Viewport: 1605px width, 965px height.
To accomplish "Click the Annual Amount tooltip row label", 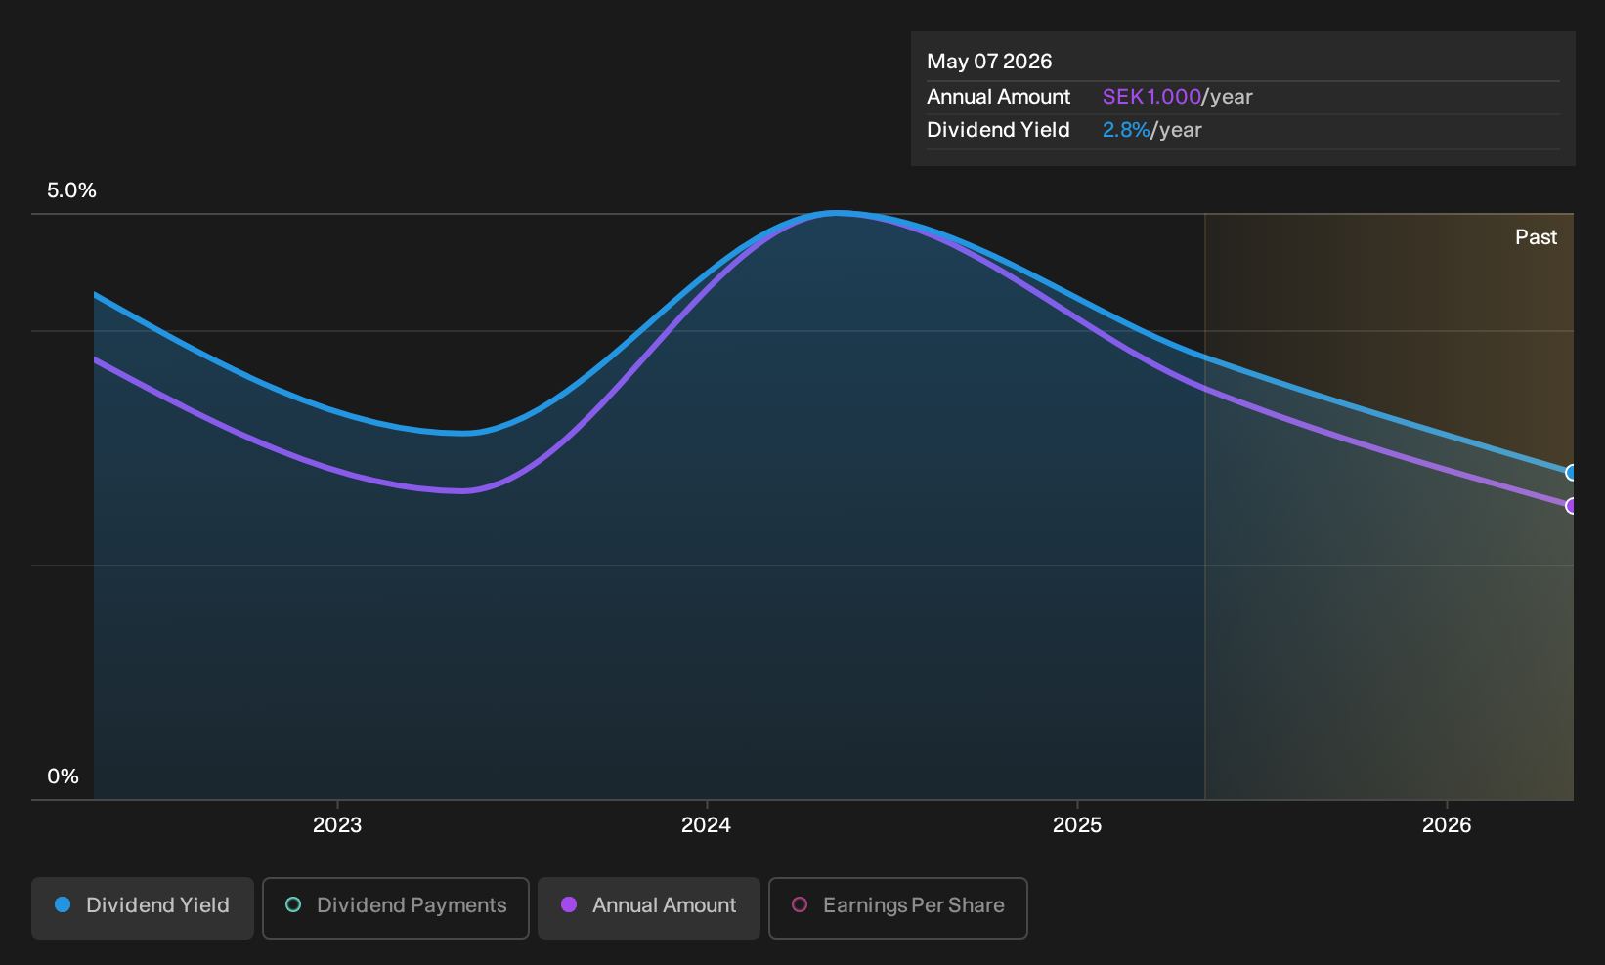I will coord(998,97).
